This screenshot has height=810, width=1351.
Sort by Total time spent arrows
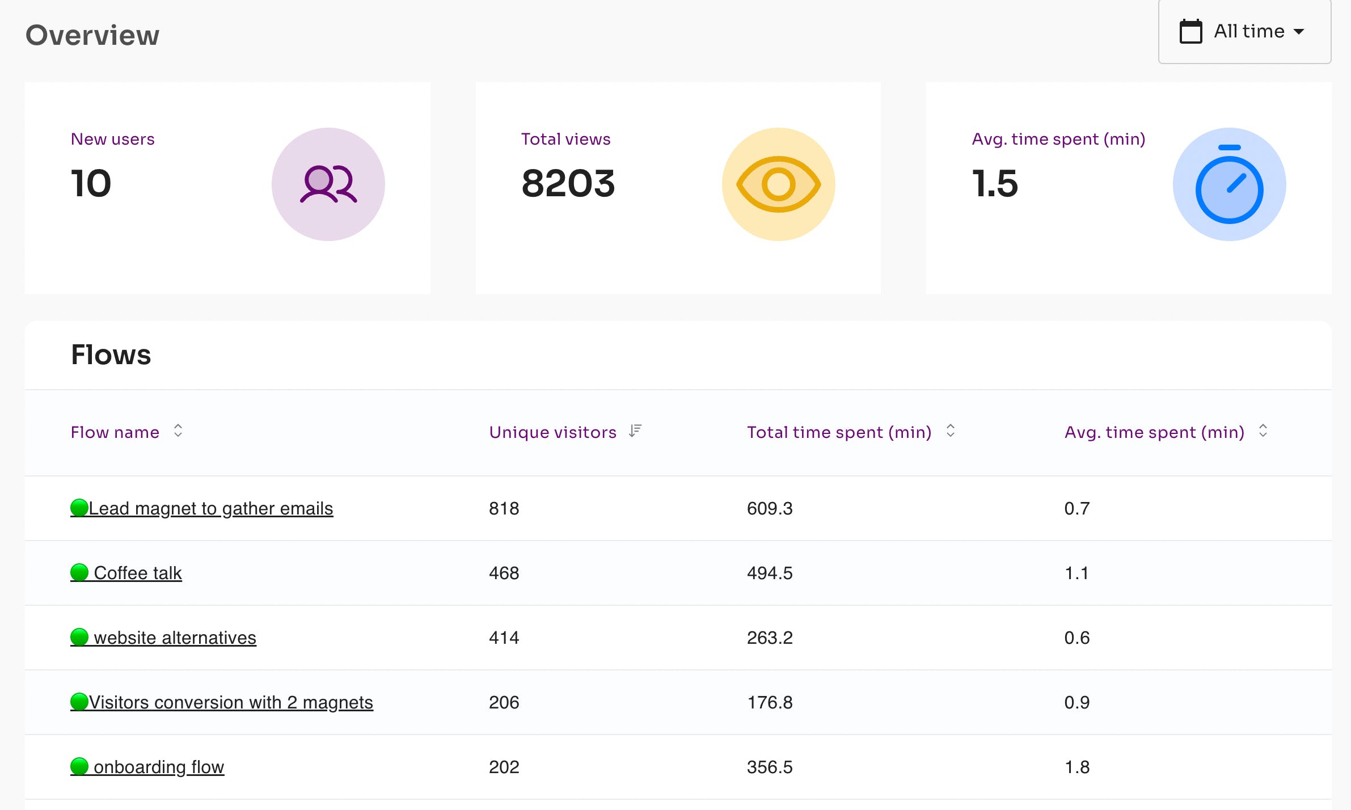[x=951, y=431]
